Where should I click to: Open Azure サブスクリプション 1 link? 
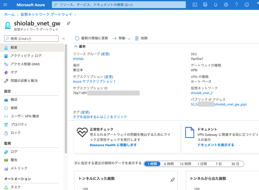coord(94,81)
